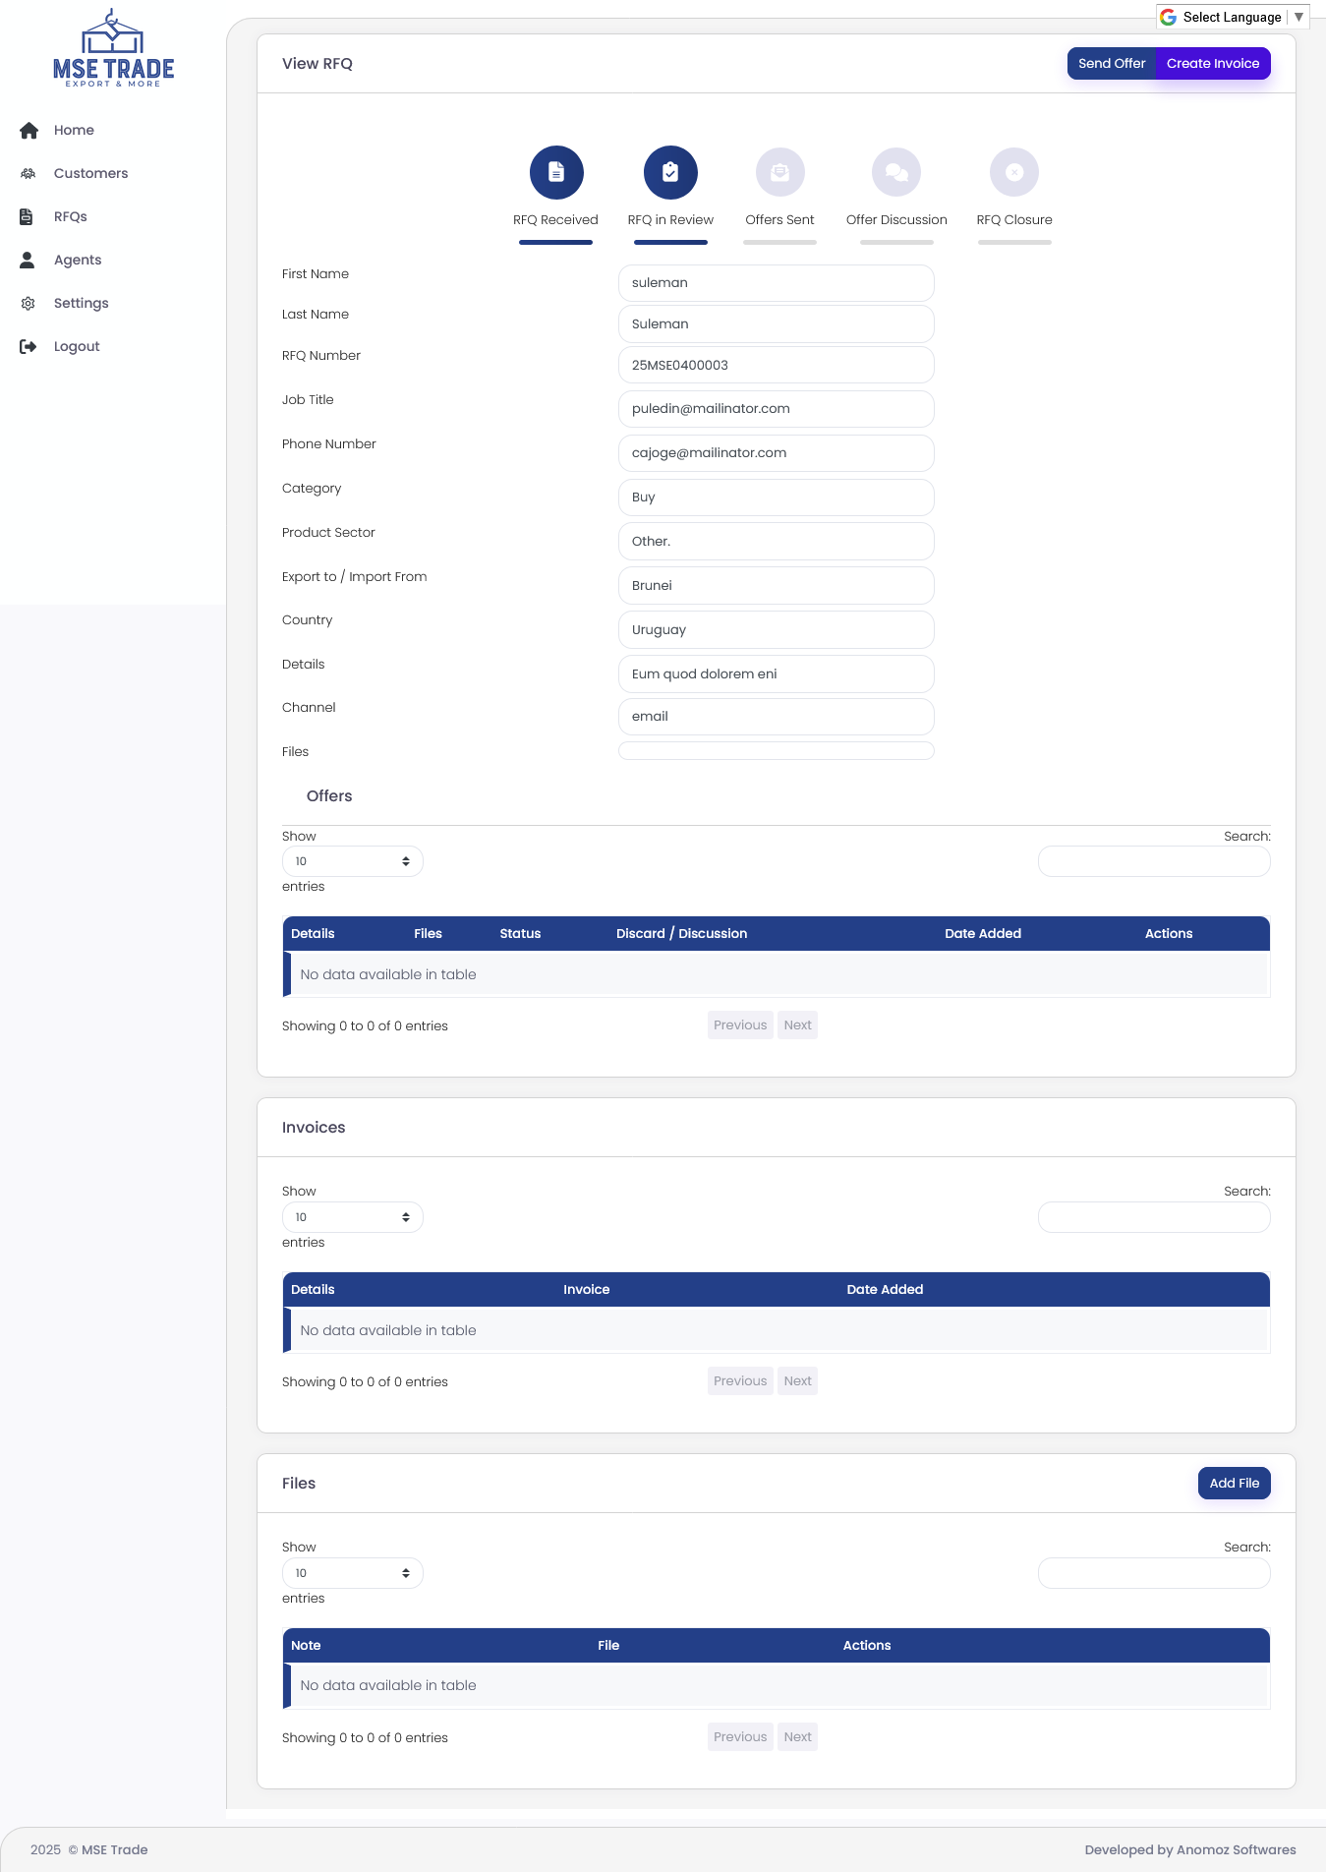This screenshot has width=1326, height=1872.
Task: Click the Offers Sent step icon
Action: tap(779, 173)
